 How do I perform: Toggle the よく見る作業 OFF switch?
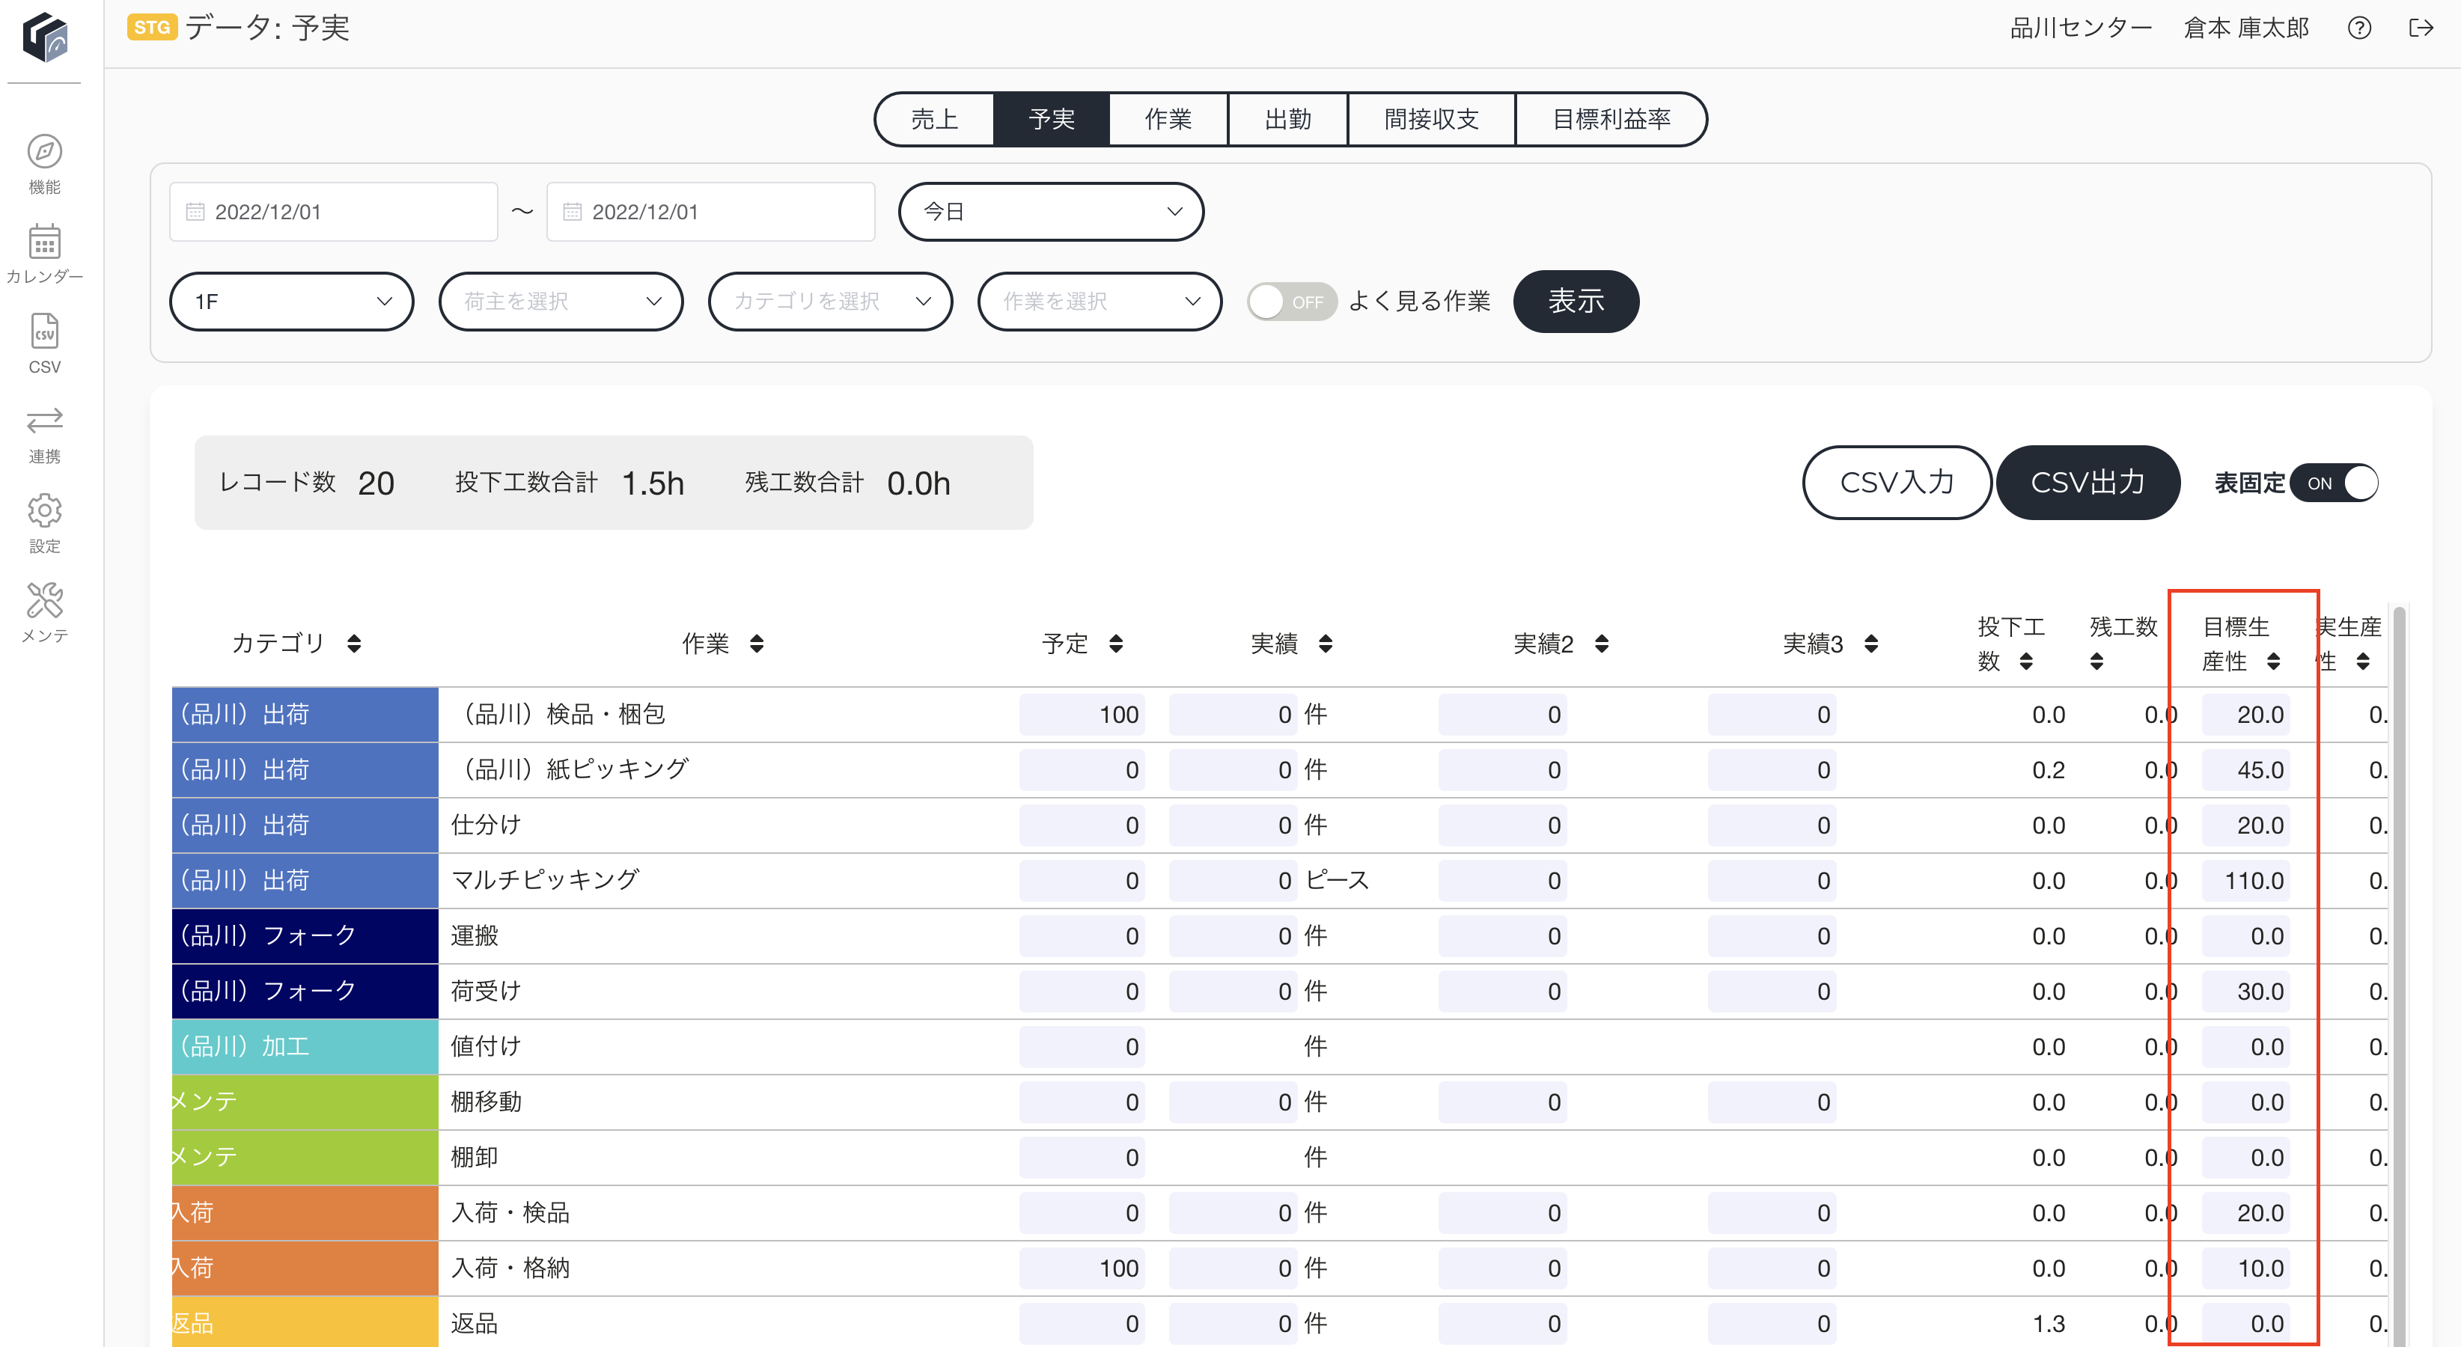coord(1292,302)
